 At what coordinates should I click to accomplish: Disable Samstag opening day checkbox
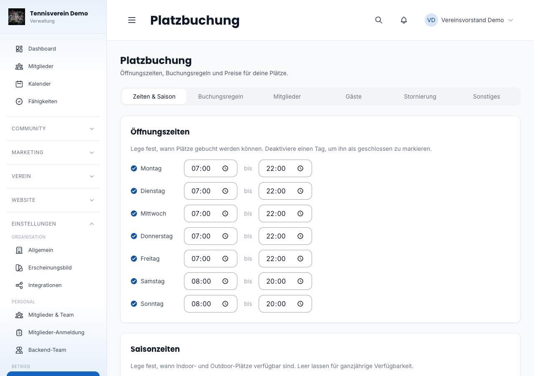click(x=134, y=281)
